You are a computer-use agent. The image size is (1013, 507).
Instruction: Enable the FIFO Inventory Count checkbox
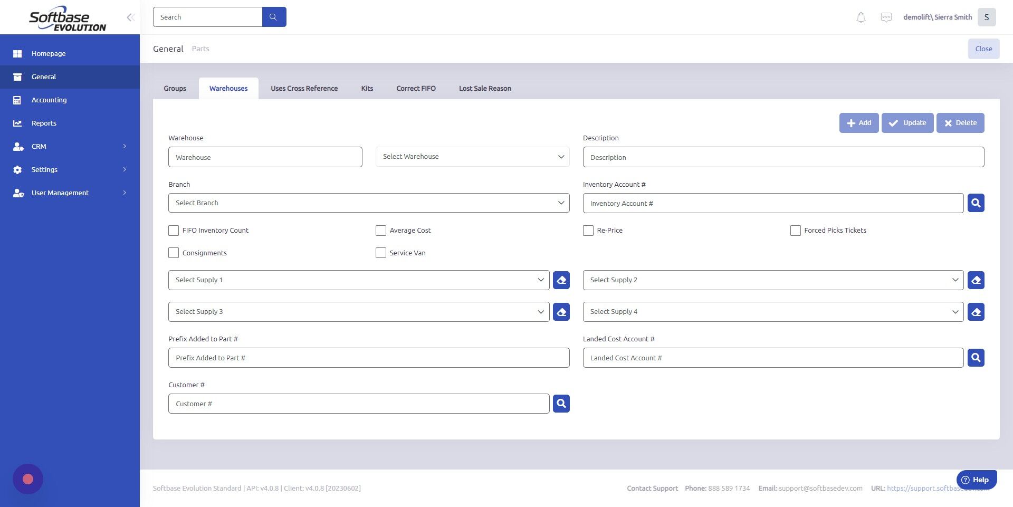click(x=174, y=230)
